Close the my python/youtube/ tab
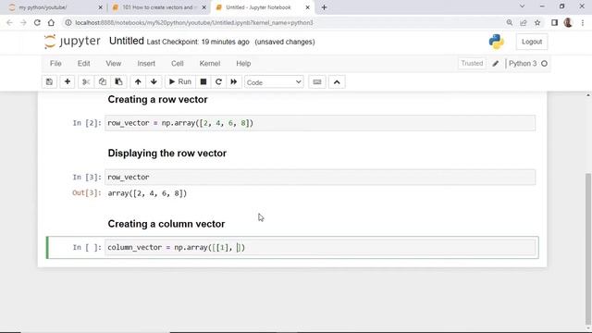Screen dimensions: 592x333 point(100,7)
